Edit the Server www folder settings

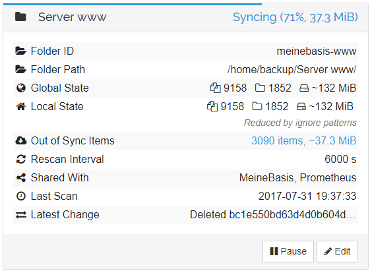pyautogui.click(x=337, y=251)
